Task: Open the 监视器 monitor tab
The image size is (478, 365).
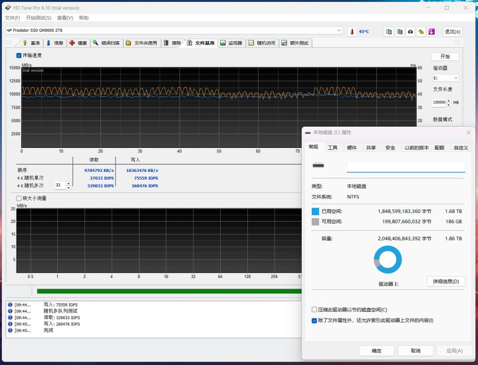Action: point(231,43)
